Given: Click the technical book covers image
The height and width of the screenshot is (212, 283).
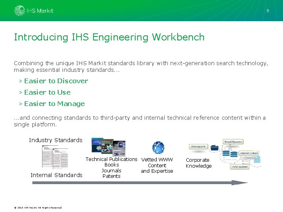Looking at the screenshot, I should pos(108,147).
